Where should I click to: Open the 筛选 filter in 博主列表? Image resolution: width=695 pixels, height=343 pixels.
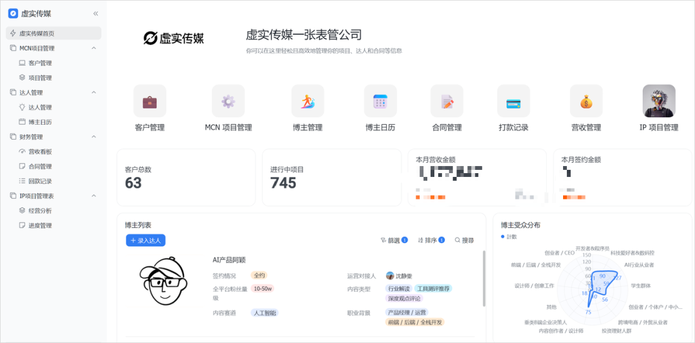click(394, 241)
